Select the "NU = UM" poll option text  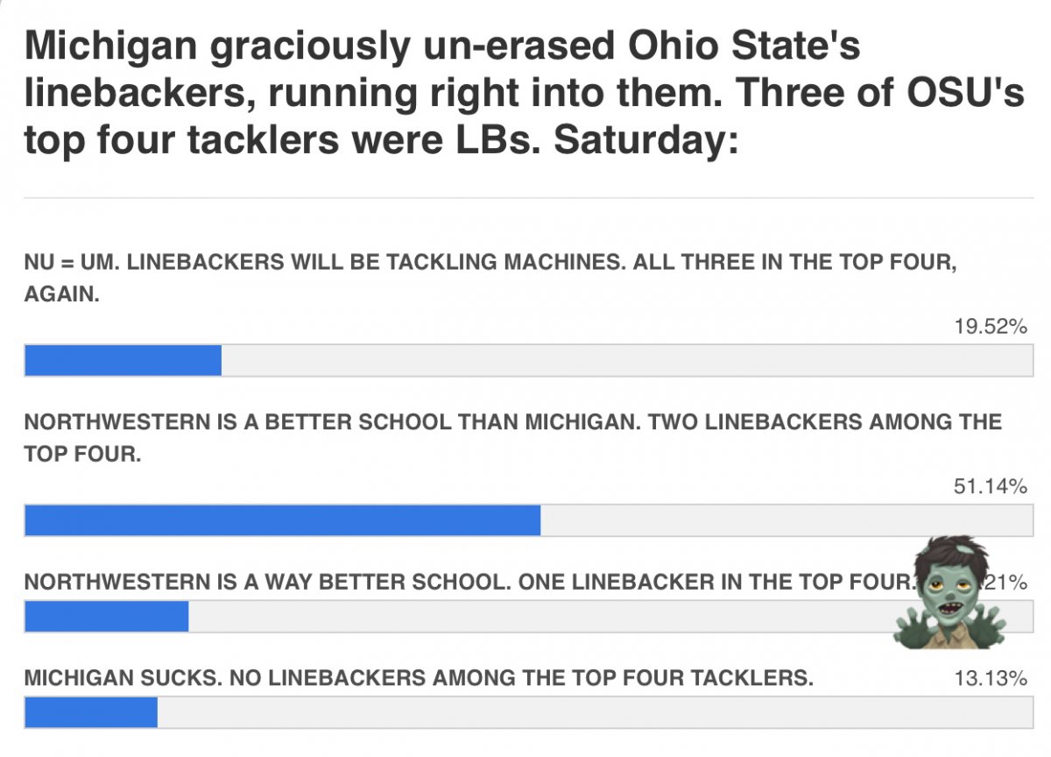[x=489, y=263]
